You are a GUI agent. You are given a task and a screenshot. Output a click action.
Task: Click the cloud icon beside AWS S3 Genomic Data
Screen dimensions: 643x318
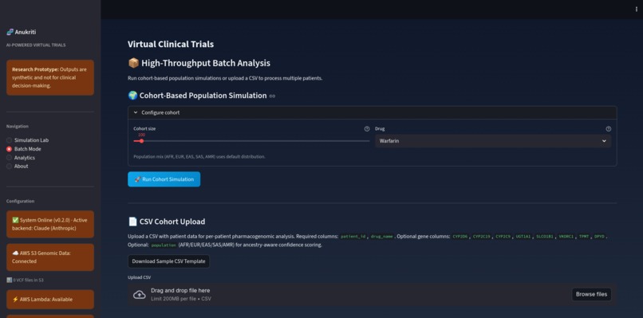[x=15, y=253]
